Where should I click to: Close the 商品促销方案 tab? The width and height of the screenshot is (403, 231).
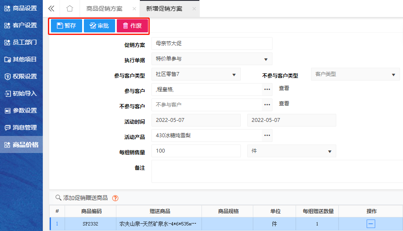click(x=134, y=9)
